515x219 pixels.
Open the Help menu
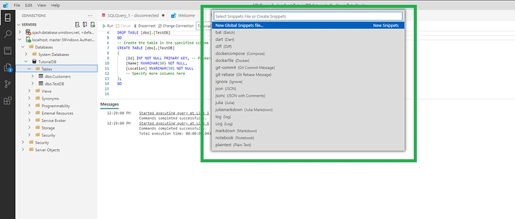(x=56, y=5)
